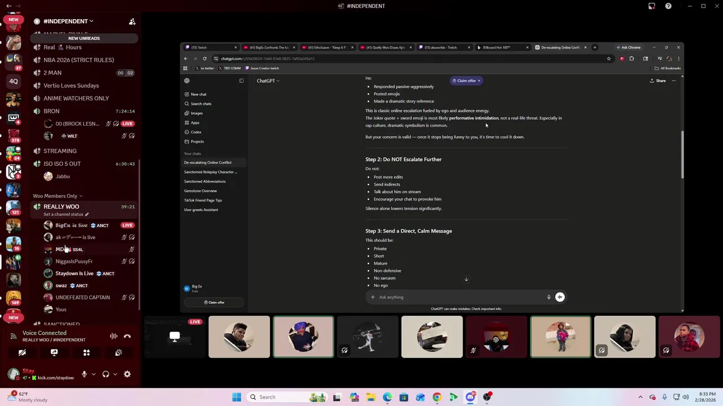Open the STREAMING voice channel
This screenshot has width=723, height=406.
click(x=60, y=151)
